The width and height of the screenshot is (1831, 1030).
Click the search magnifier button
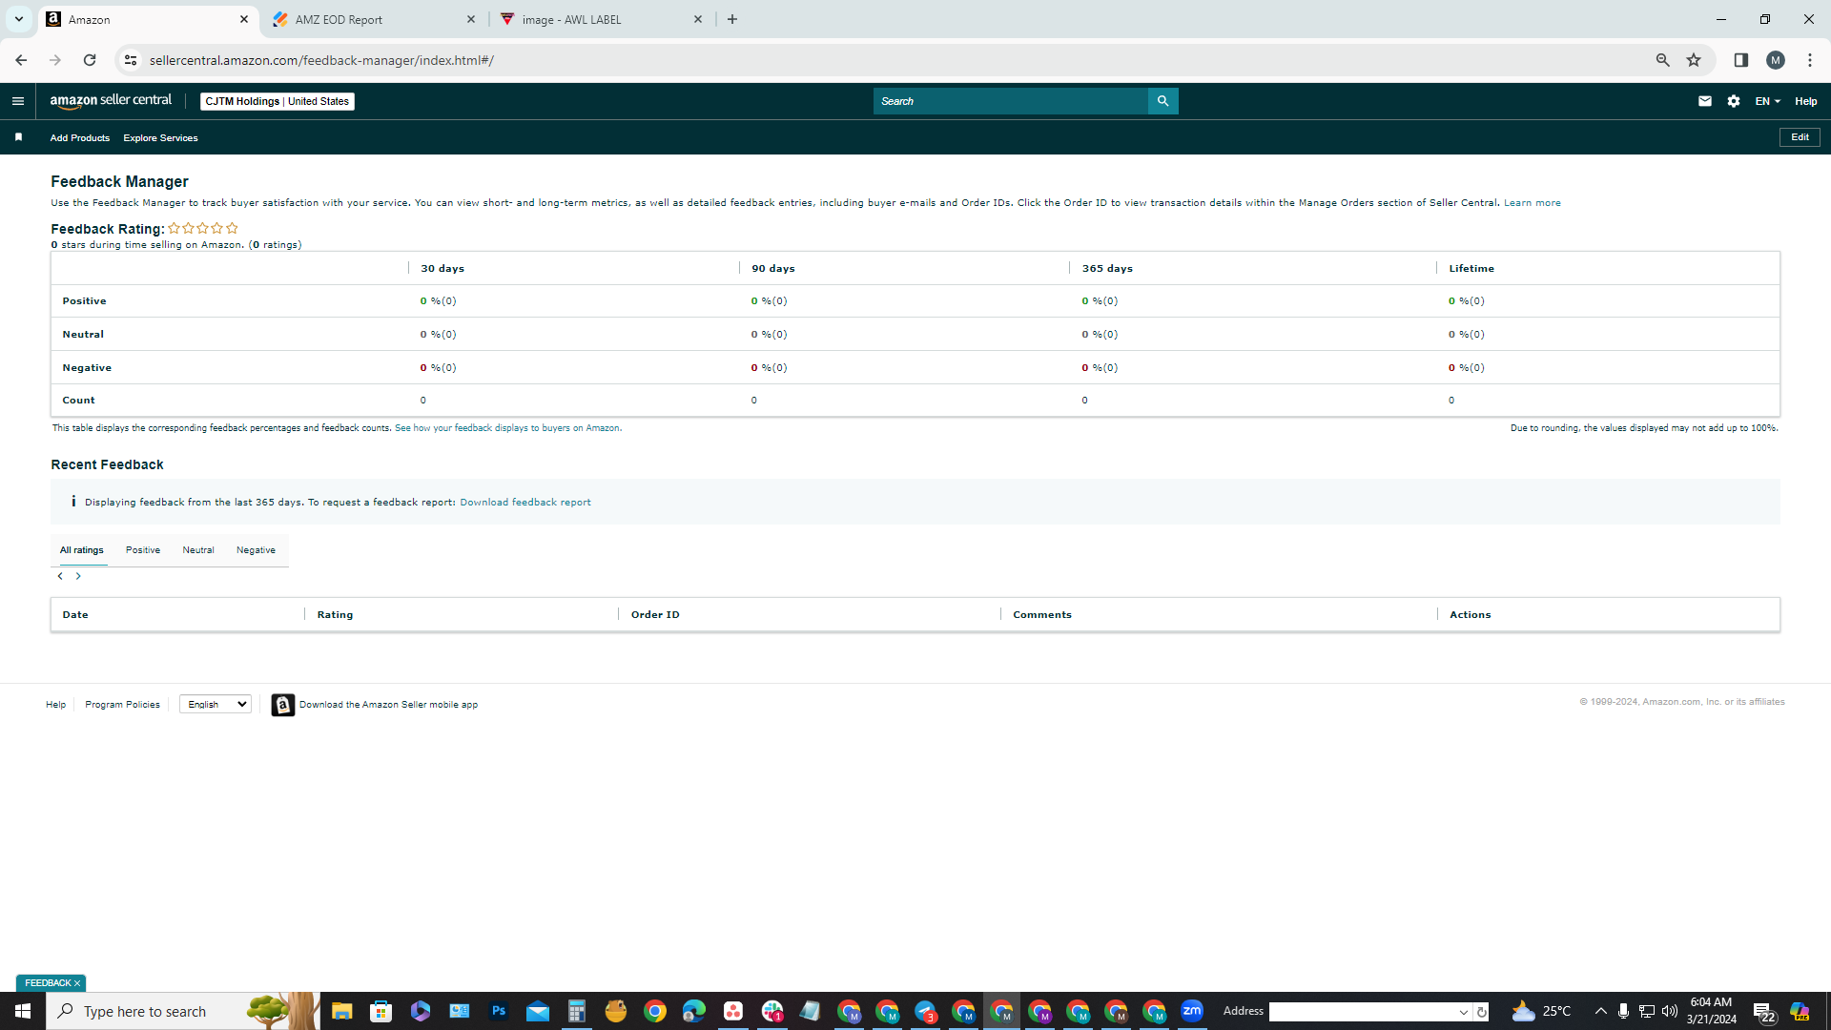1162,101
